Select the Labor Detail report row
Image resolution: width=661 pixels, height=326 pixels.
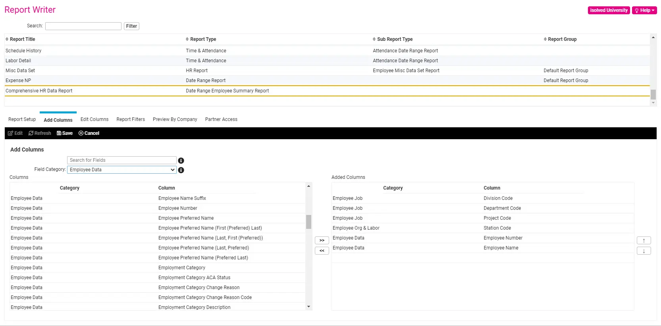327,61
